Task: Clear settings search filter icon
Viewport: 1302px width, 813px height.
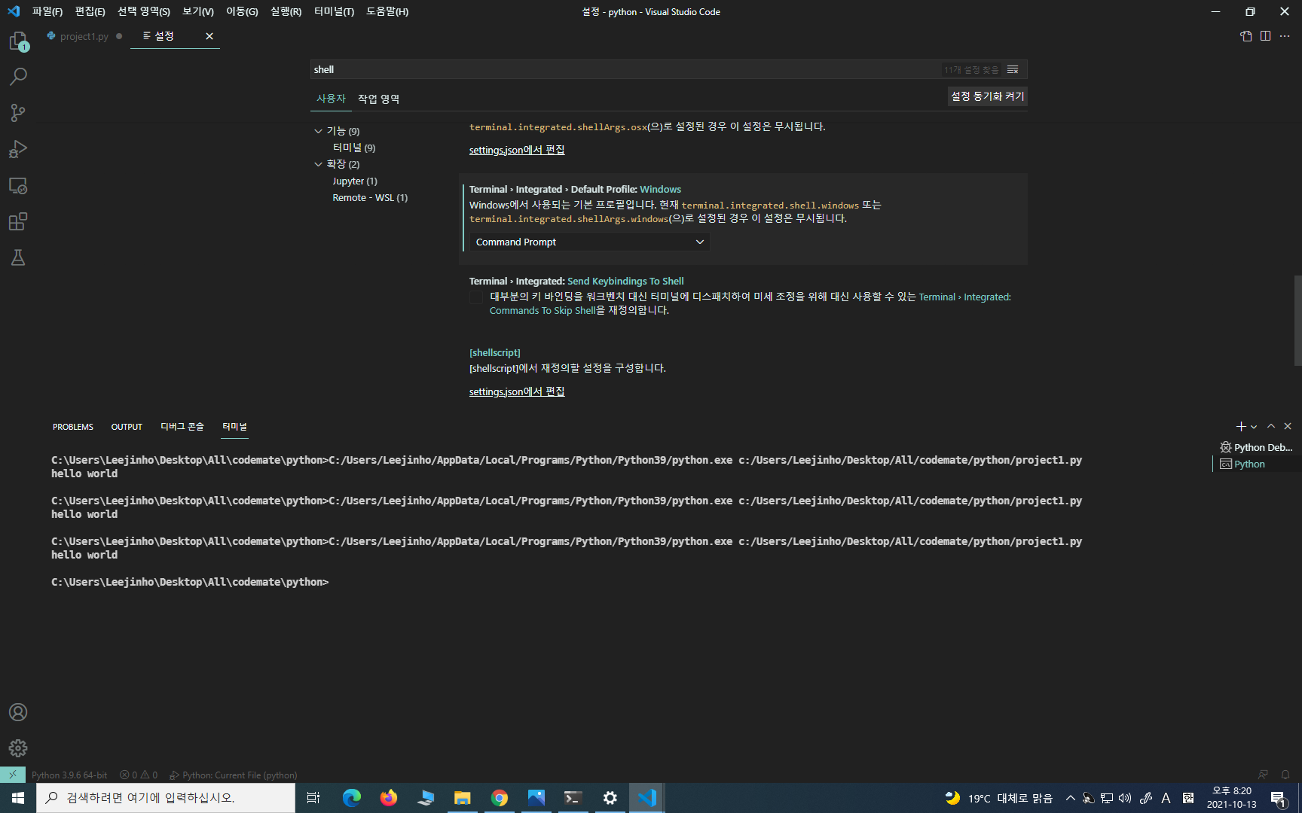Action: pyautogui.click(x=1013, y=69)
